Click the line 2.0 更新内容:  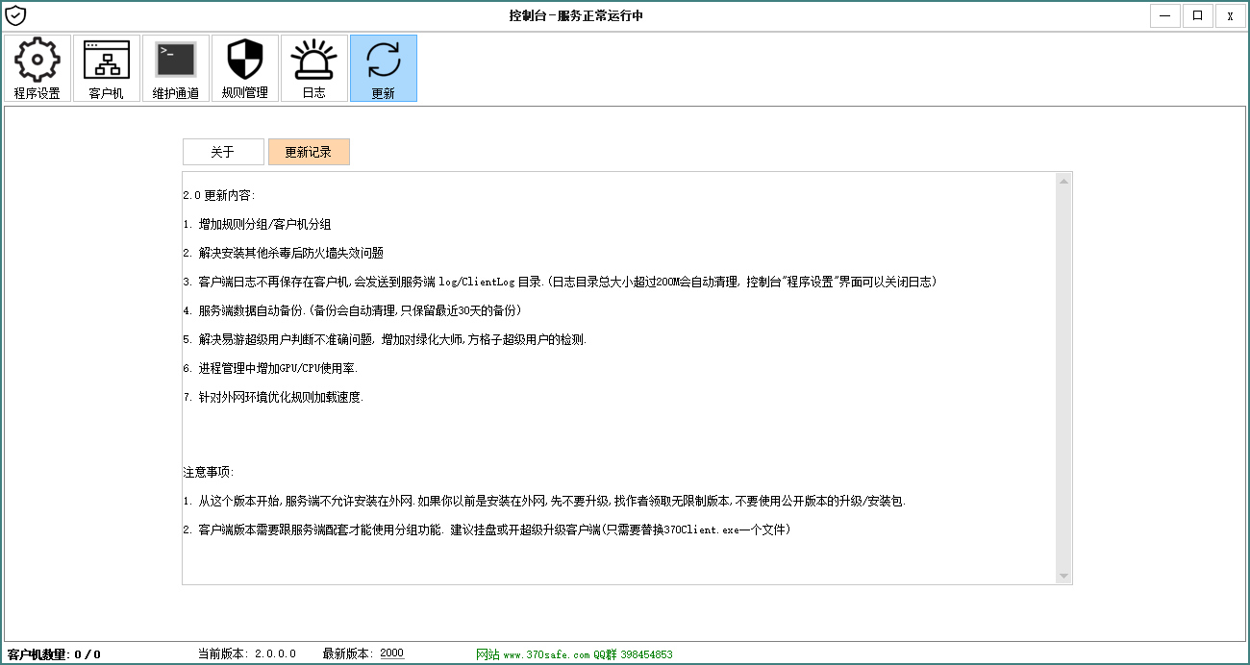point(219,195)
